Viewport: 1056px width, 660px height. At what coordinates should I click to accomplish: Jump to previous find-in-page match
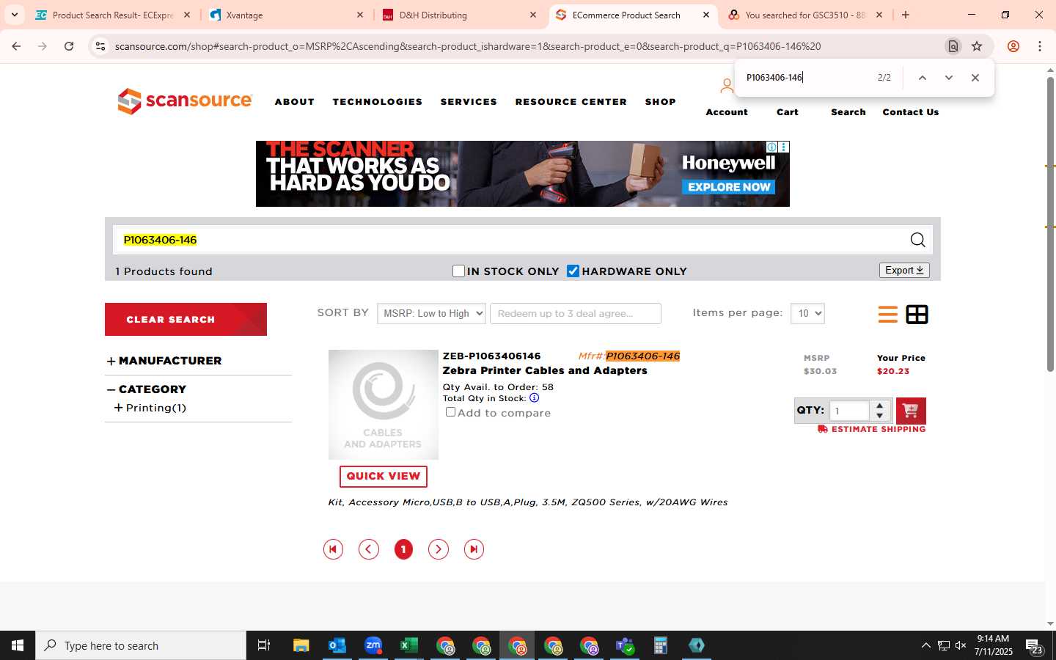pos(923,78)
